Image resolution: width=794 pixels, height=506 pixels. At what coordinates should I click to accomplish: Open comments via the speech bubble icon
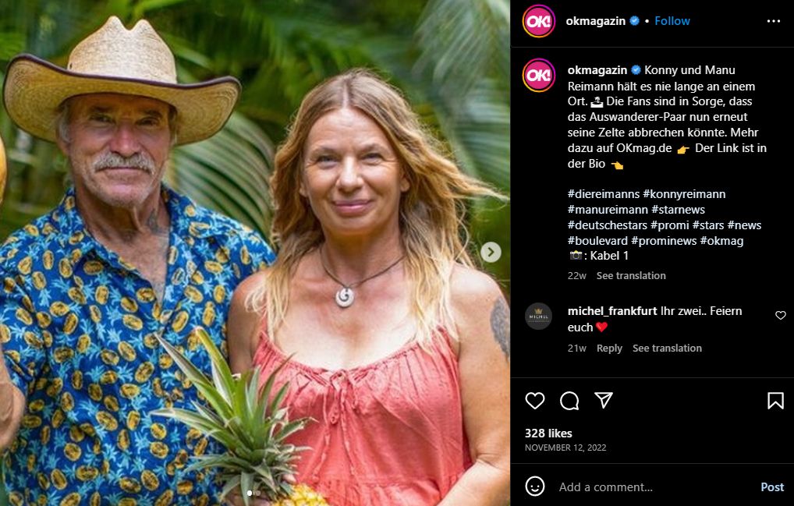pyautogui.click(x=569, y=401)
